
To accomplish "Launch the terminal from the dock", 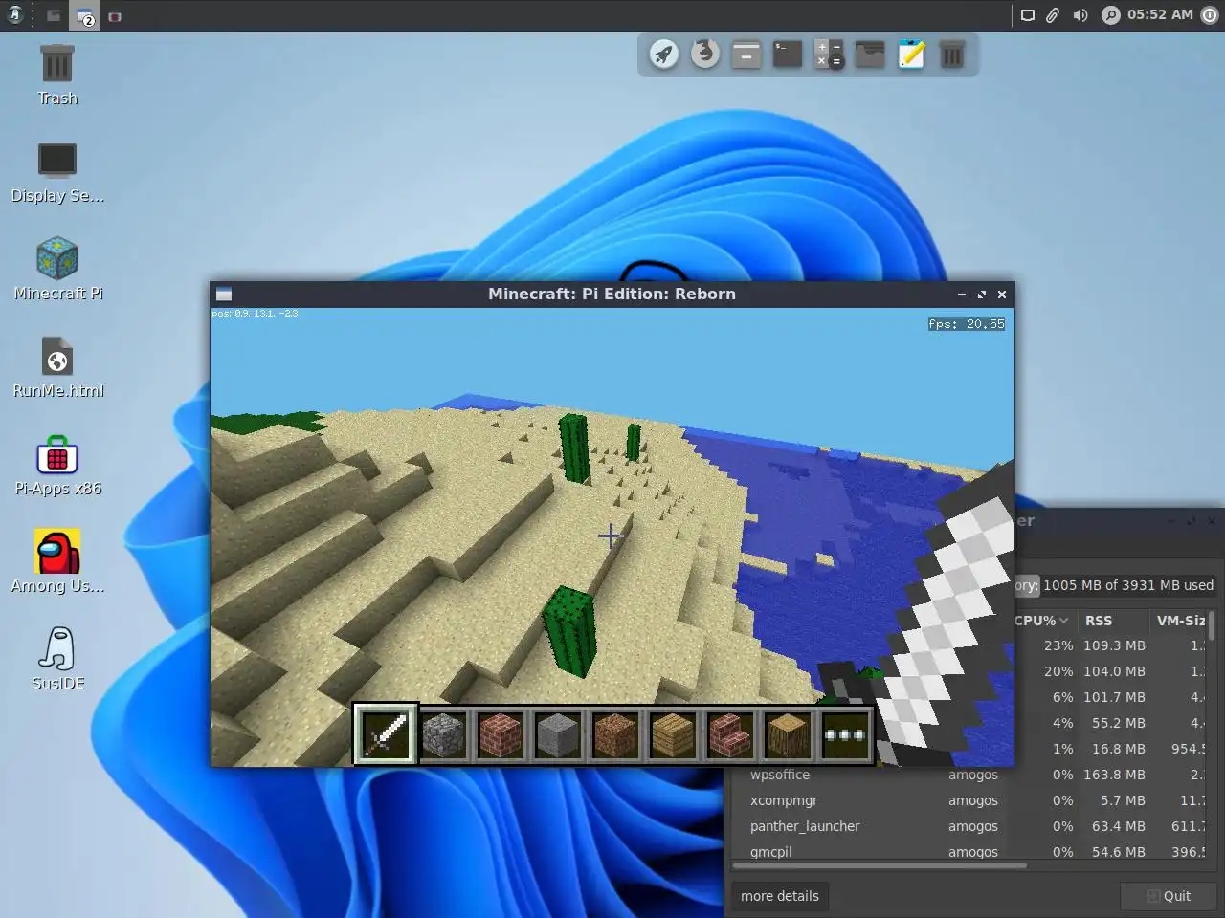I will click(788, 54).
